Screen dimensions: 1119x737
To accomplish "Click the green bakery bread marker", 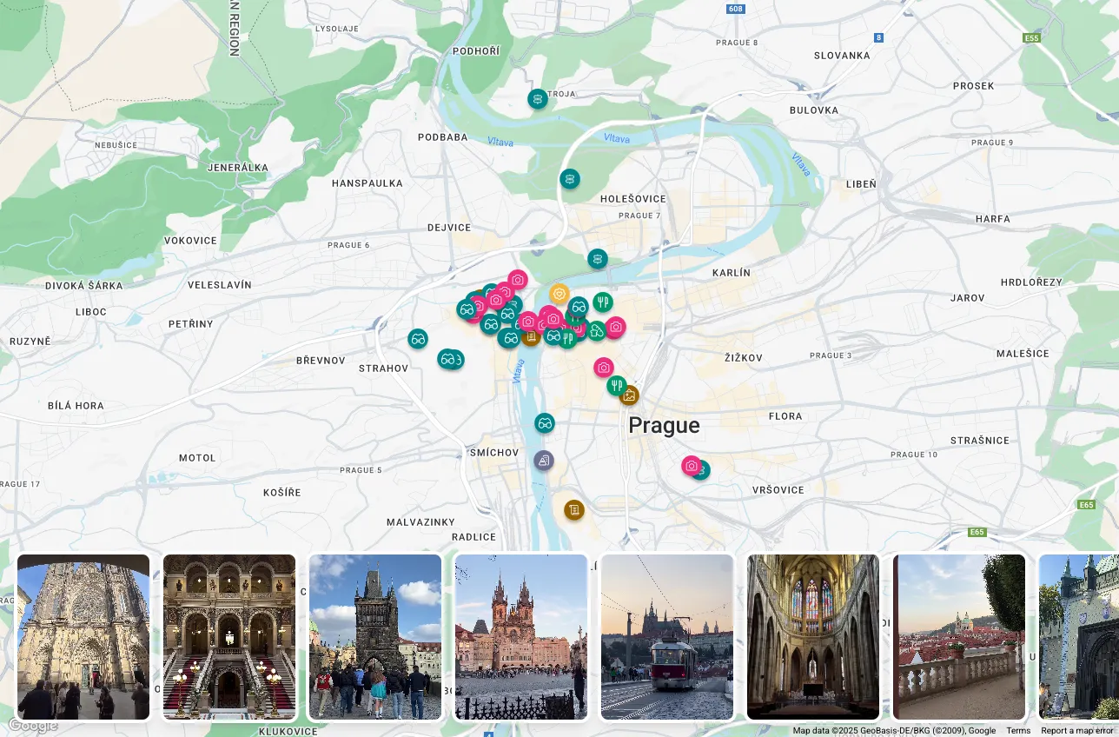I will tap(597, 330).
